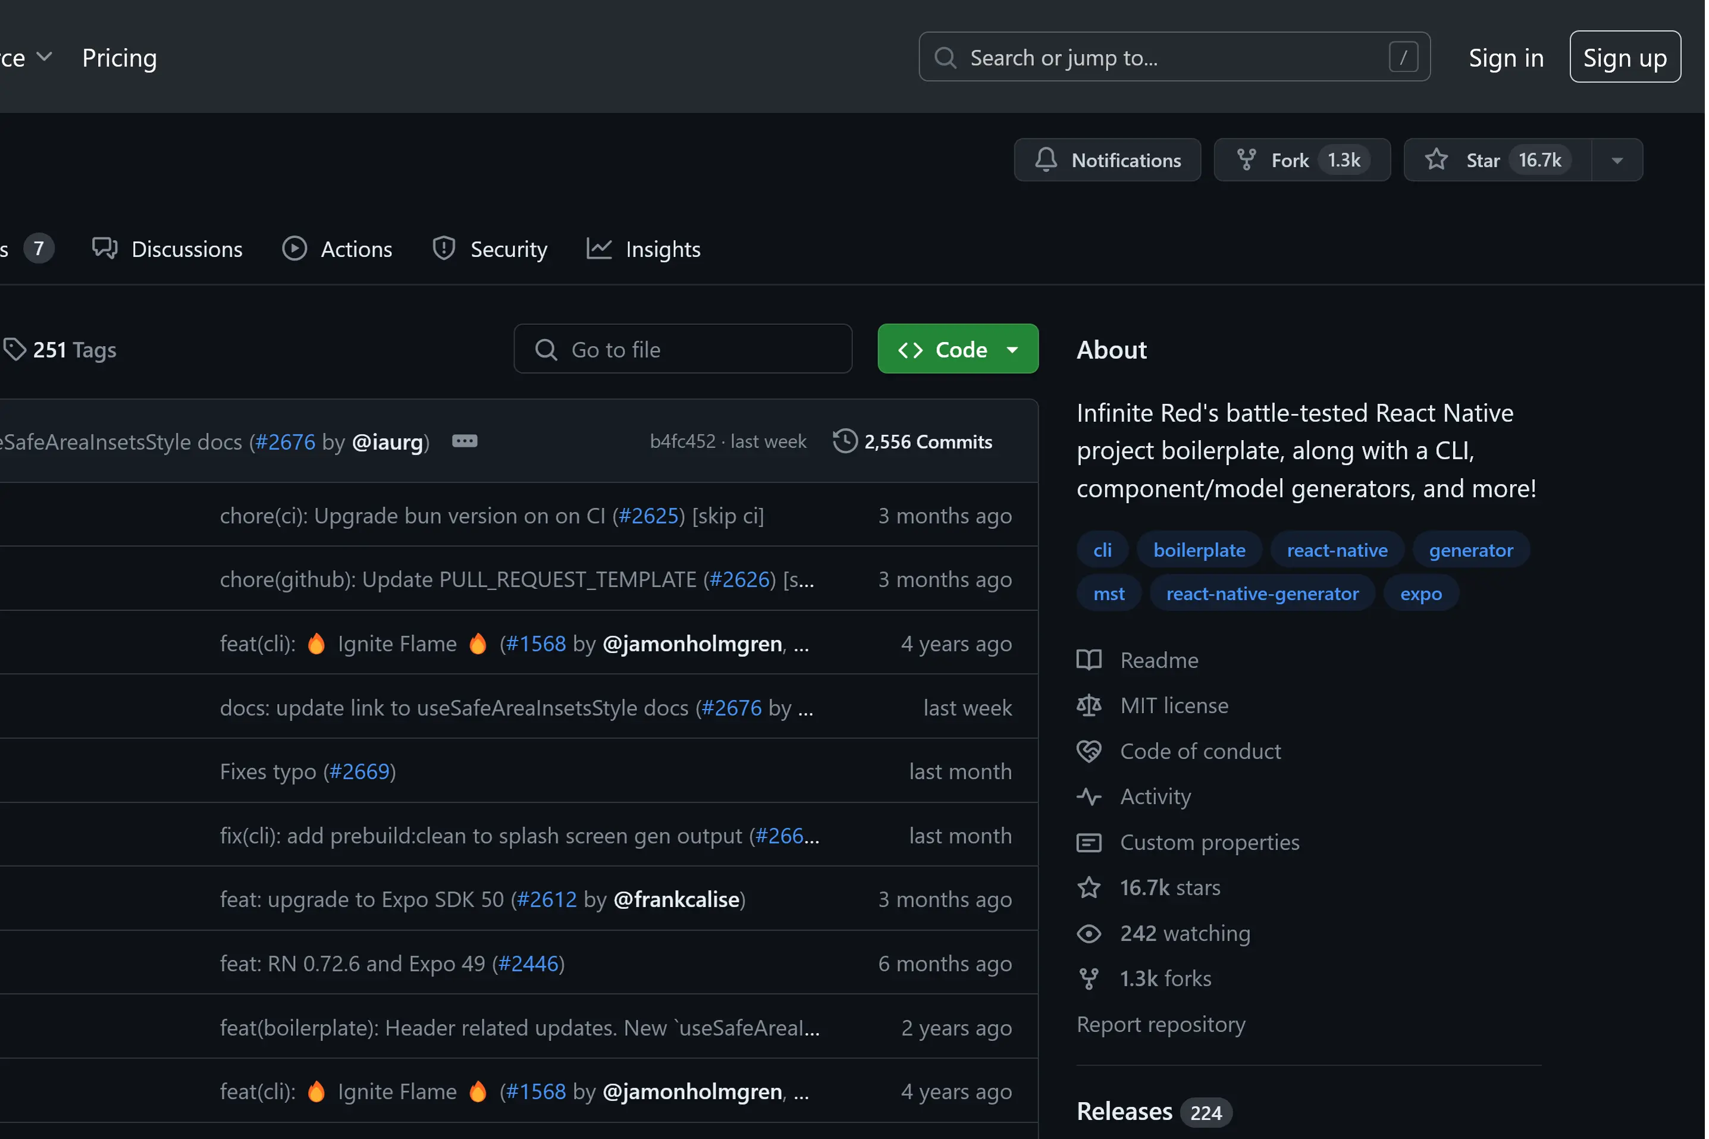Click the Fork icon button
1709x1139 pixels.
point(1246,160)
